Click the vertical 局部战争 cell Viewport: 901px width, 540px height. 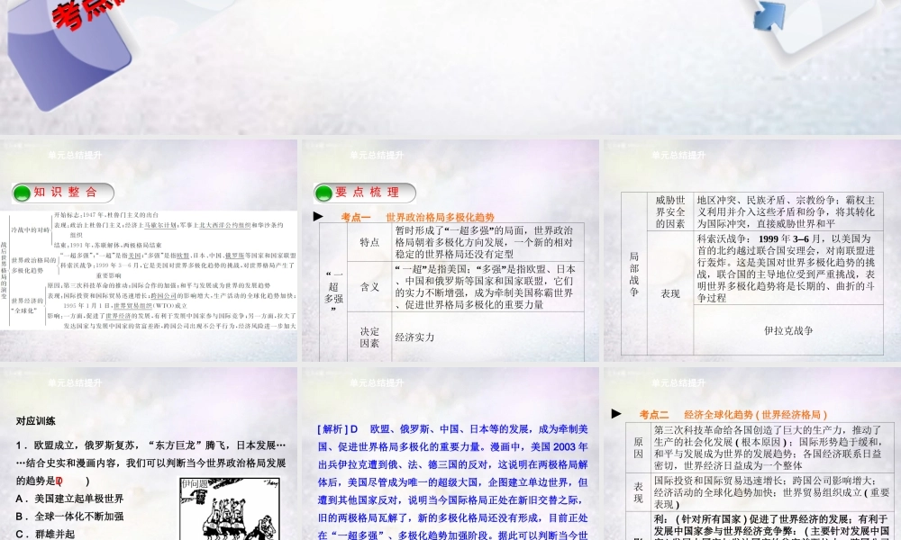(x=633, y=274)
